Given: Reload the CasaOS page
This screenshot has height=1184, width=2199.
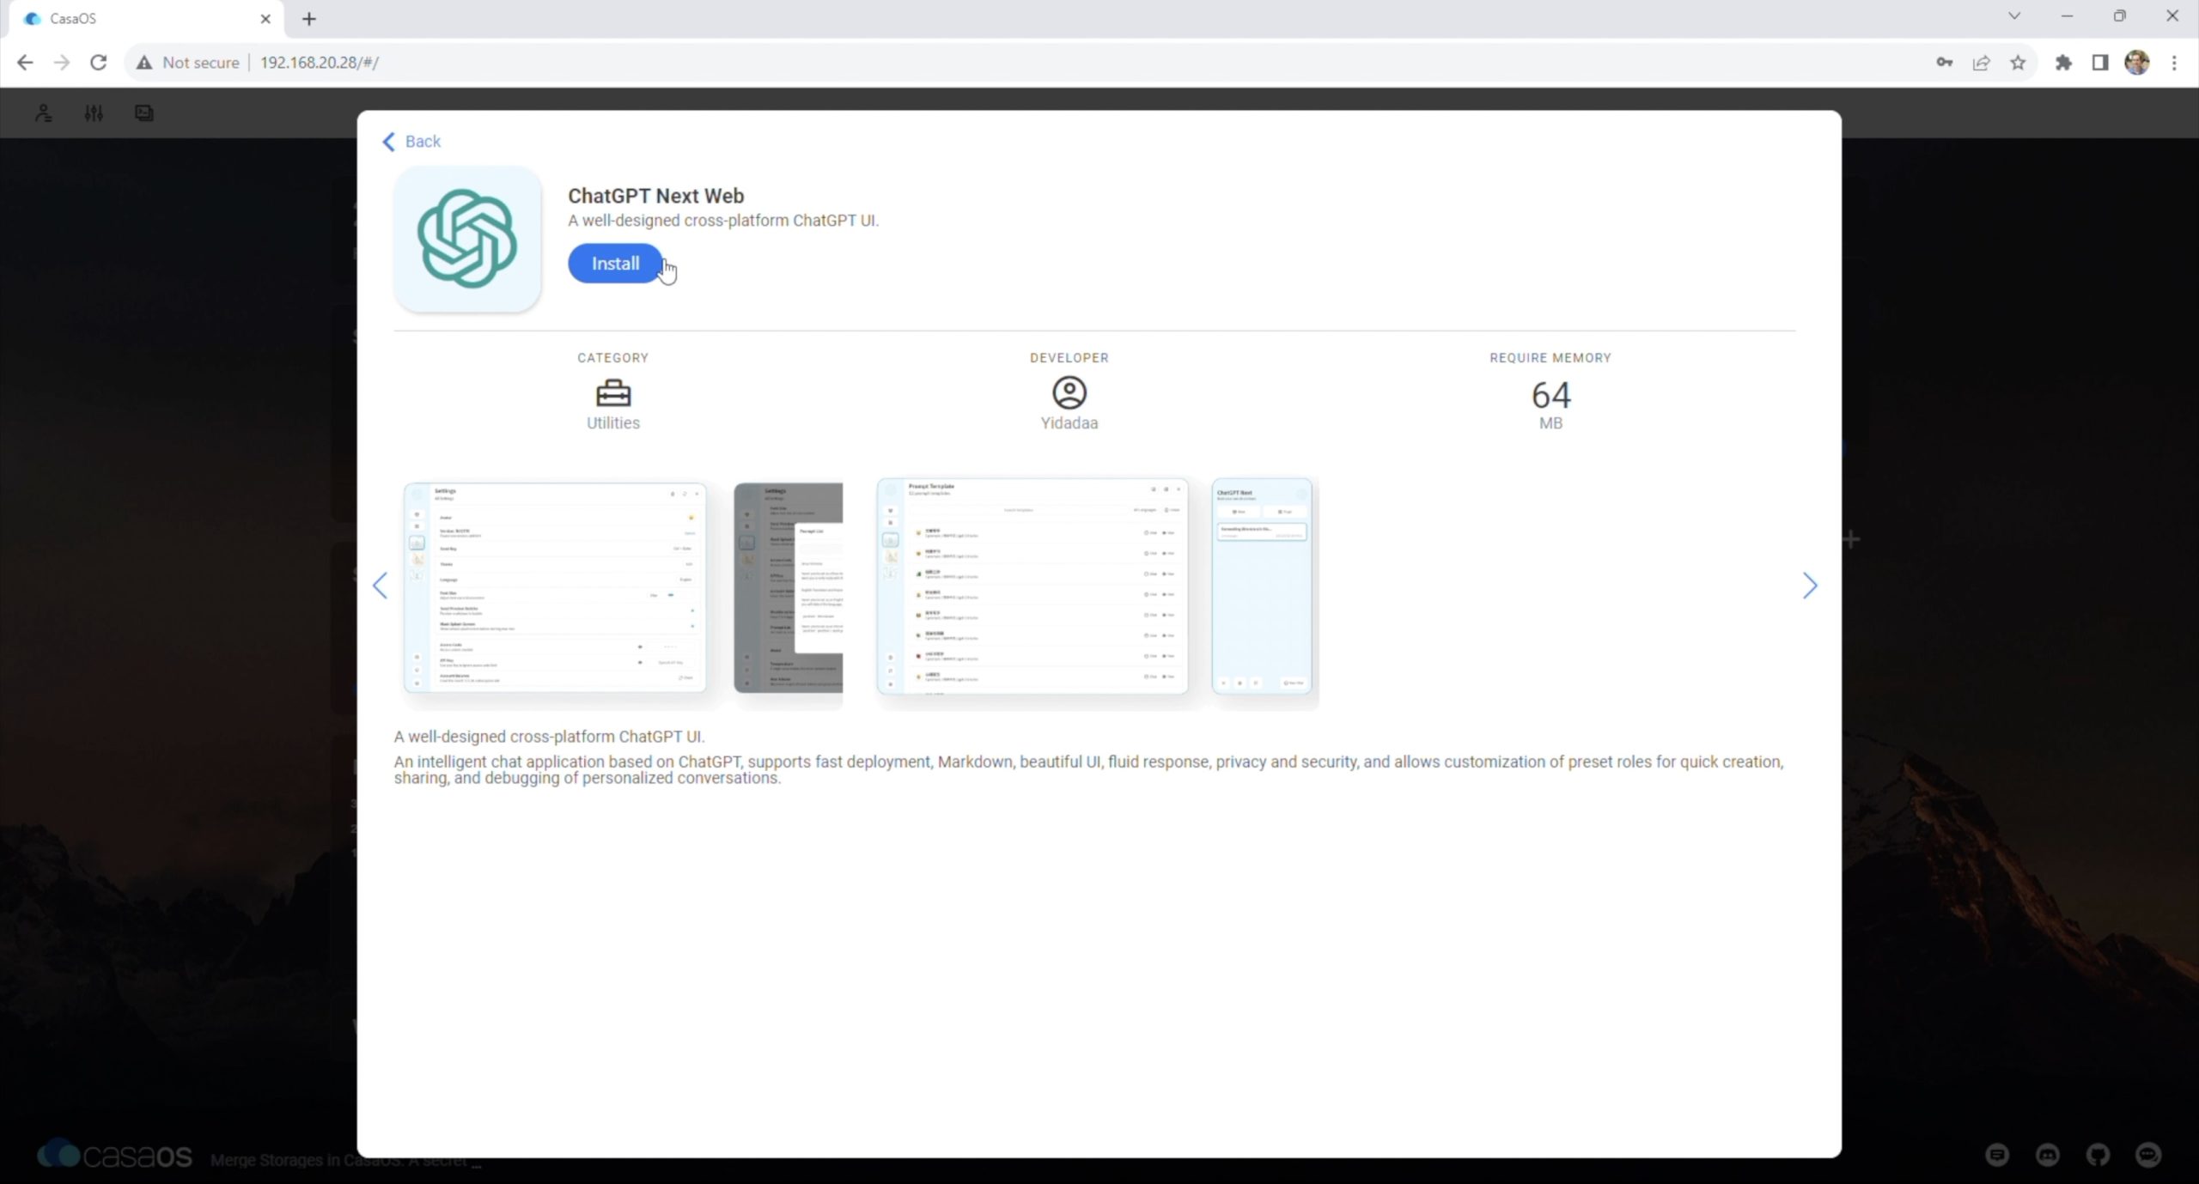Looking at the screenshot, I should (x=99, y=63).
